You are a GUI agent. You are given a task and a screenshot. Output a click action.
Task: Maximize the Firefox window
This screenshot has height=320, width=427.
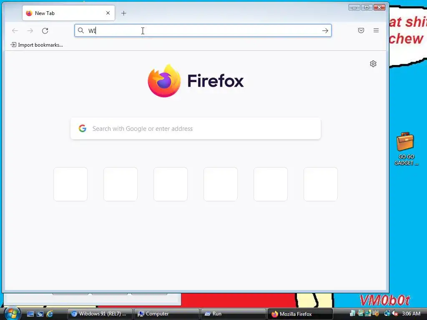click(367, 7)
